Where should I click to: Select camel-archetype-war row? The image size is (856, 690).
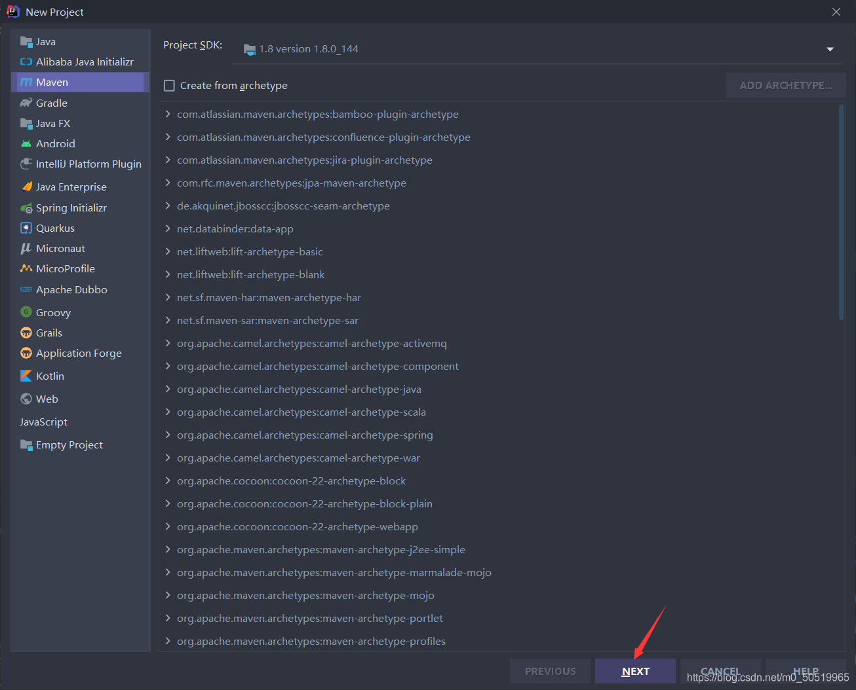[501, 458]
